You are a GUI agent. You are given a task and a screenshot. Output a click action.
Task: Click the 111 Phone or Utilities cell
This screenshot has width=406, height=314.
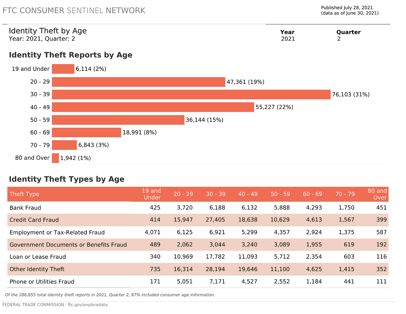click(382, 282)
